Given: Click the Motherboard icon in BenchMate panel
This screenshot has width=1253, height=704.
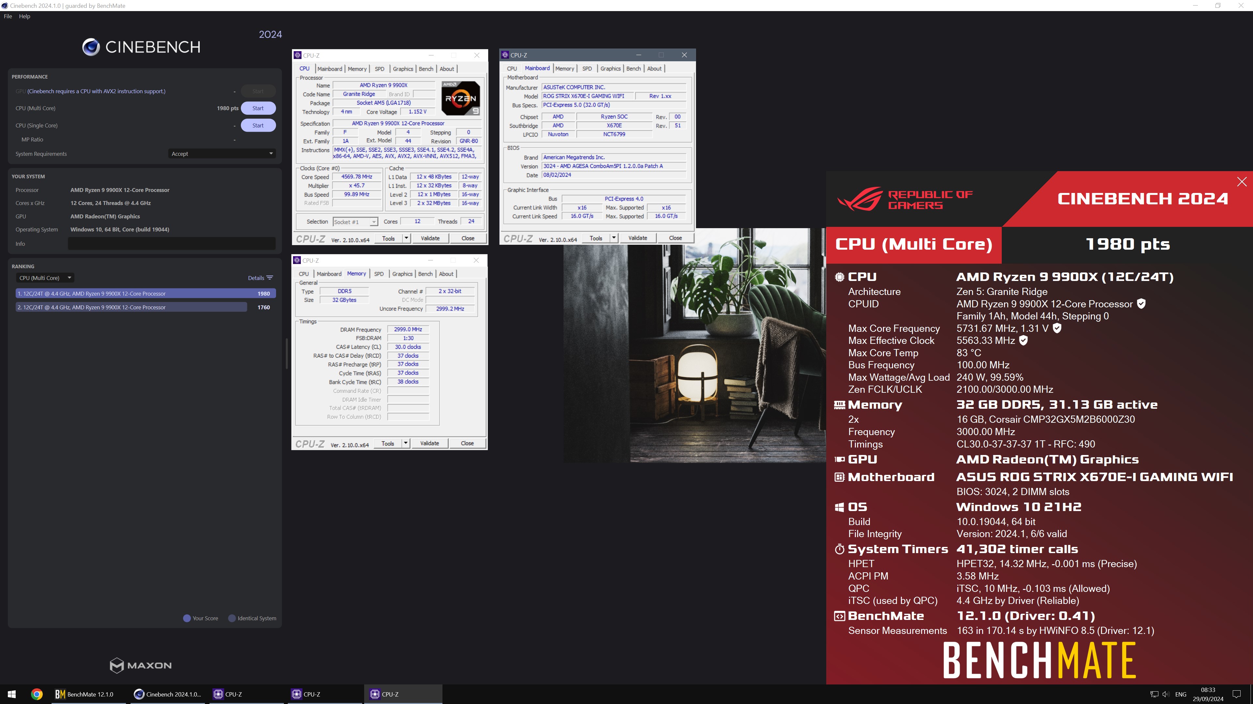Looking at the screenshot, I should coord(840,477).
